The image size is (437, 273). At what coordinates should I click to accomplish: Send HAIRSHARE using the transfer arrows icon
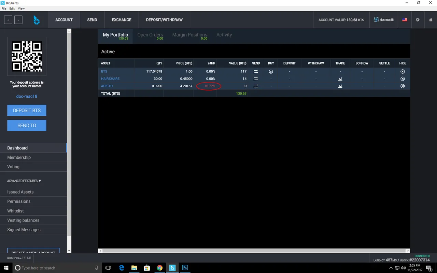pos(256,78)
